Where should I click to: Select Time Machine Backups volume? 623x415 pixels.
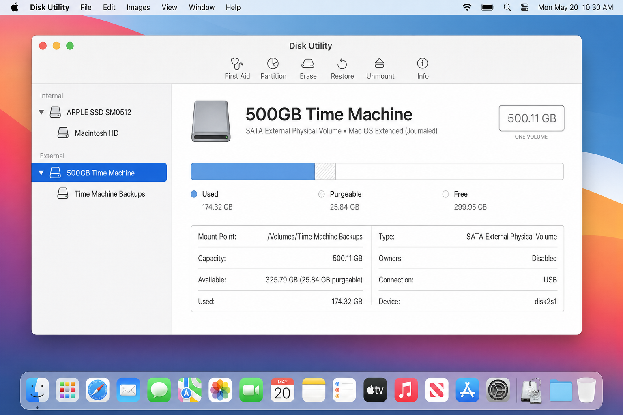pyautogui.click(x=110, y=194)
